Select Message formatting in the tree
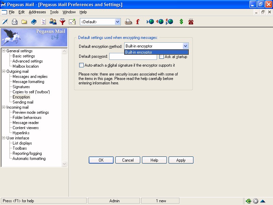Image resolution: width=273 pixels, height=205 pixels. pos(28,82)
